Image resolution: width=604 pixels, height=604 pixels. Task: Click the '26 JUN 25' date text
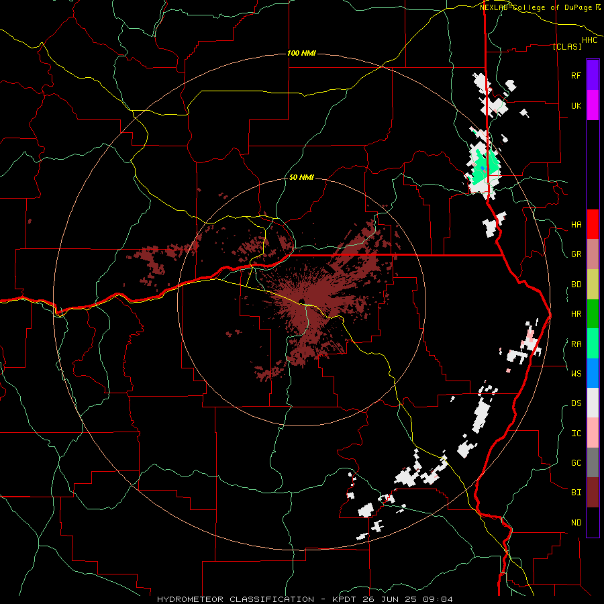click(391, 599)
